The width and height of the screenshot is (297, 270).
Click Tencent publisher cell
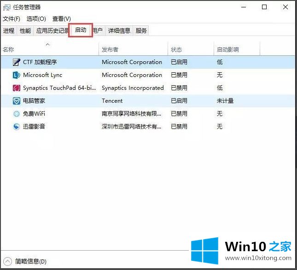pyautogui.click(x=112, y=101)
